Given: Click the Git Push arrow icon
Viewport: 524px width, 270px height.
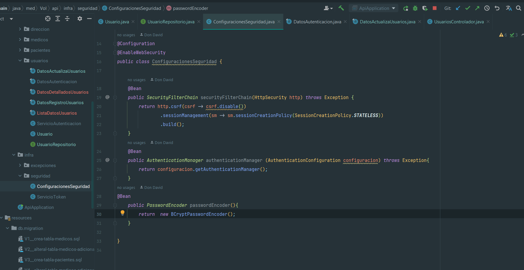Looking at the screenshot, I should pyautogui.click(x=477, y=8).
